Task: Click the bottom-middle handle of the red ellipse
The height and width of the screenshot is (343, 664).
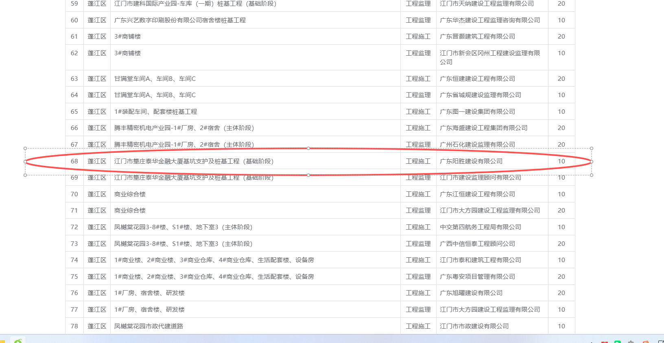Action: (308, 175)
